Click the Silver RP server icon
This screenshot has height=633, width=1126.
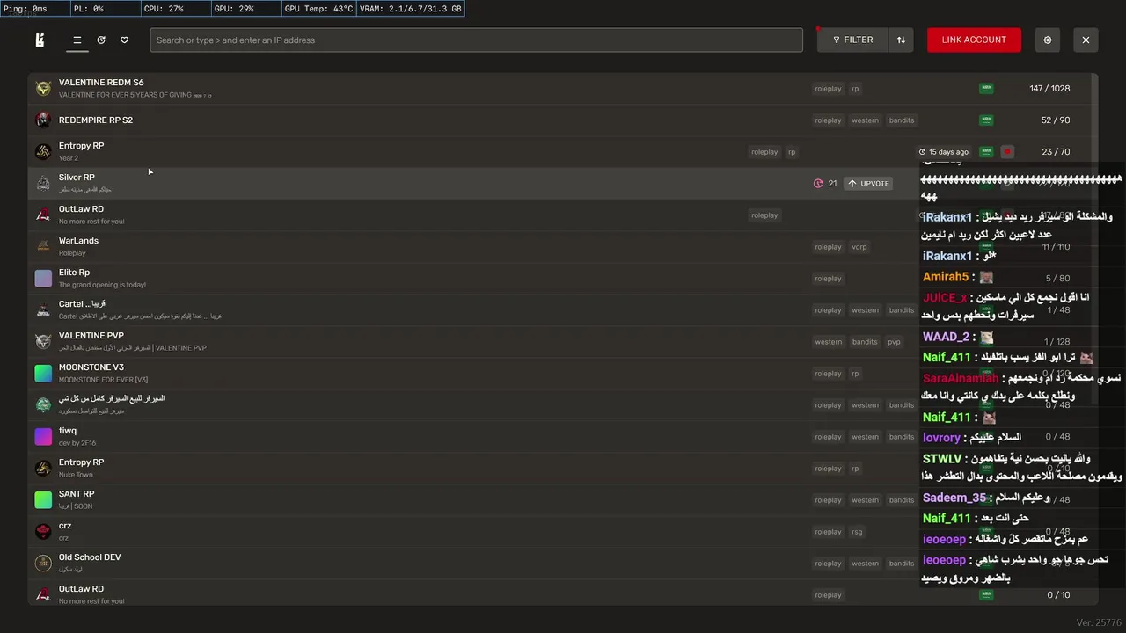[x=43, y=183]
